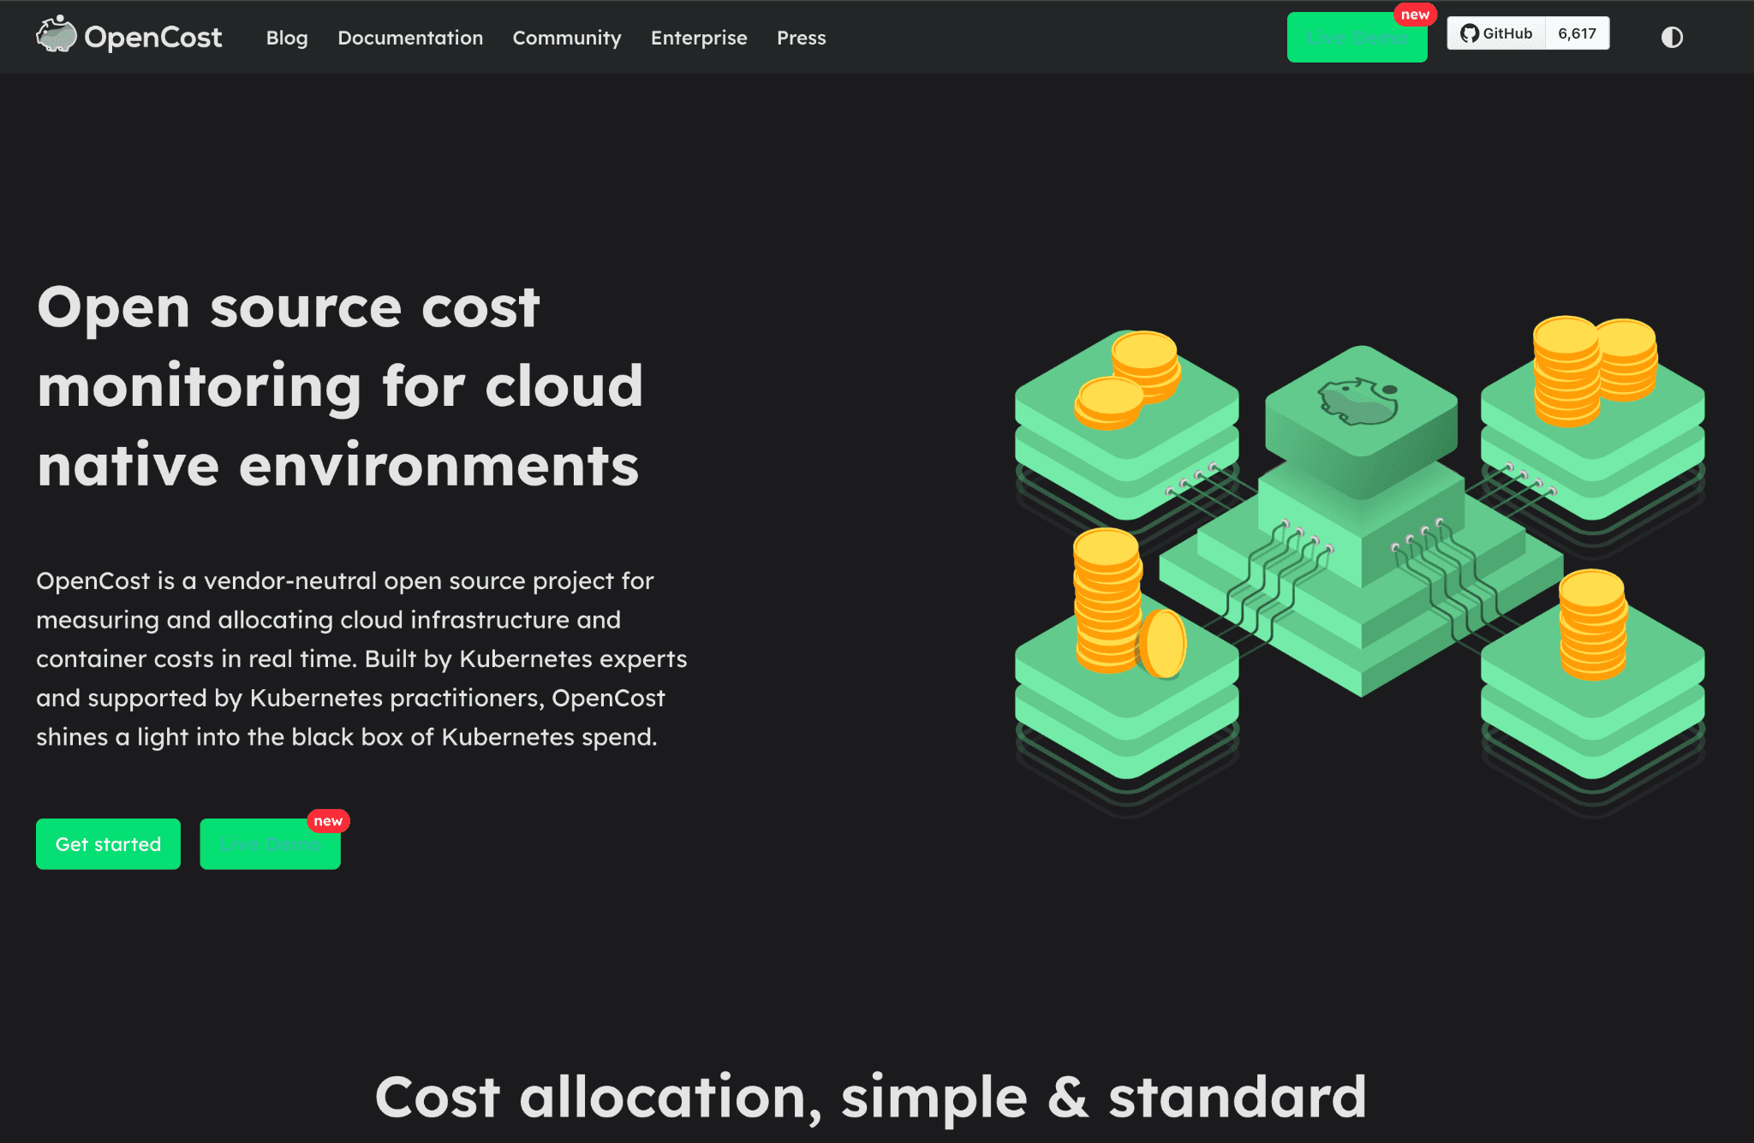
Task: Click the Live Demo button in the header
Action: [x=1357, y=38]
